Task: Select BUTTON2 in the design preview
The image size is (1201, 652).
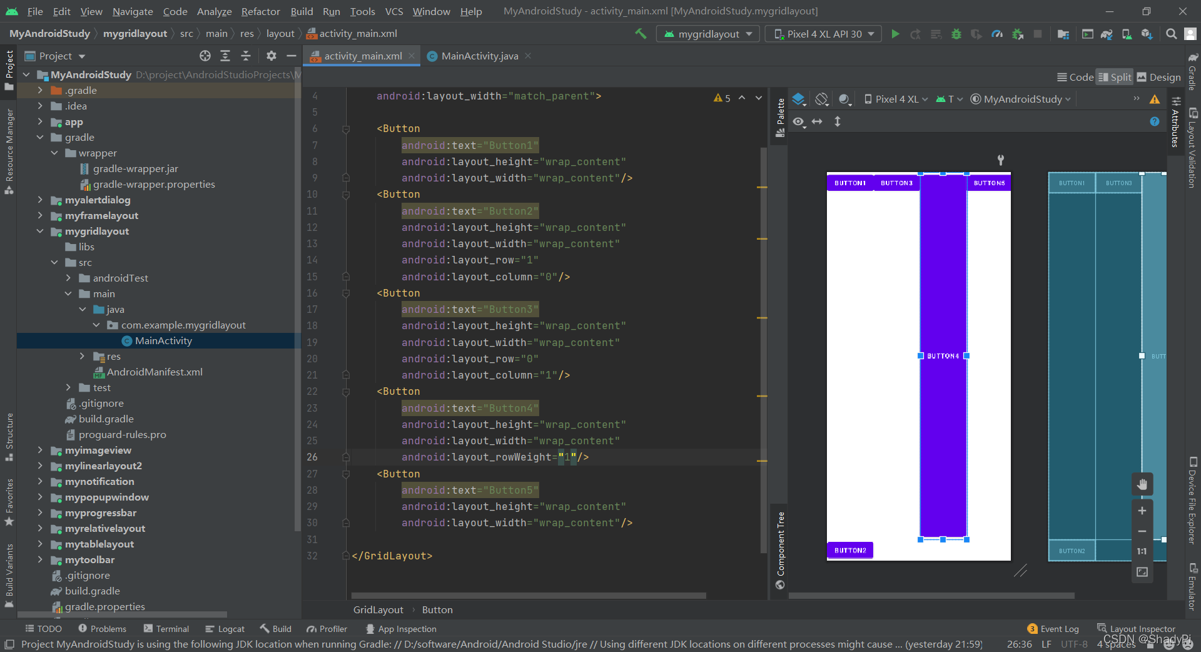Action: [x=850, y=550]
